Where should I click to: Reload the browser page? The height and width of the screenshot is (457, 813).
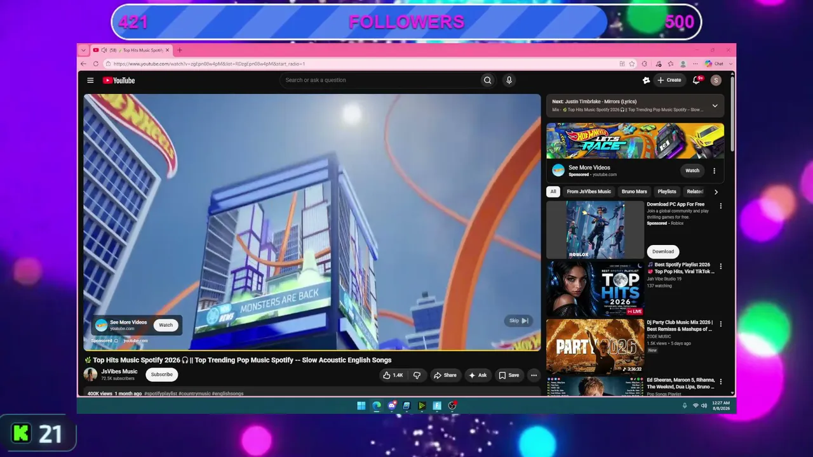point(96,63)
